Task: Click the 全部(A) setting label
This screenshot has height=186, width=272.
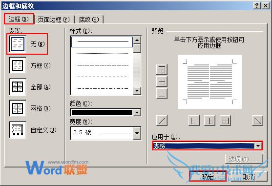Action: (41, 87)
